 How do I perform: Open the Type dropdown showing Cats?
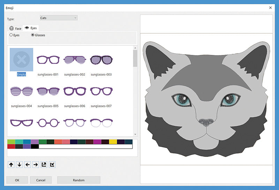59,18
